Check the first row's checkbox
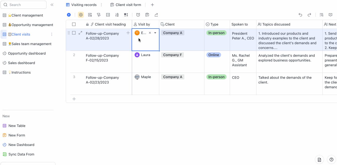Screen dimensions: 337x165 click(74, 33)
